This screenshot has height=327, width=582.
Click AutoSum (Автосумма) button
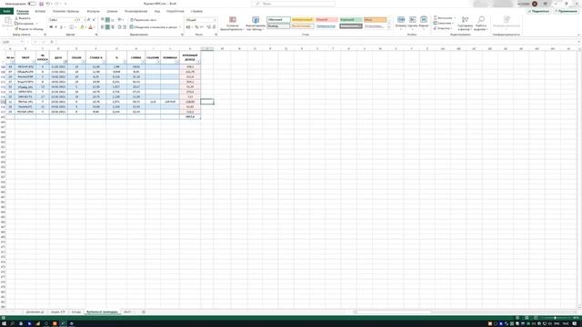(445, 18)
